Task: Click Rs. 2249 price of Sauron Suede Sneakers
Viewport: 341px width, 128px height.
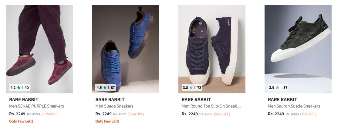Action: click(x=276, y=114)
